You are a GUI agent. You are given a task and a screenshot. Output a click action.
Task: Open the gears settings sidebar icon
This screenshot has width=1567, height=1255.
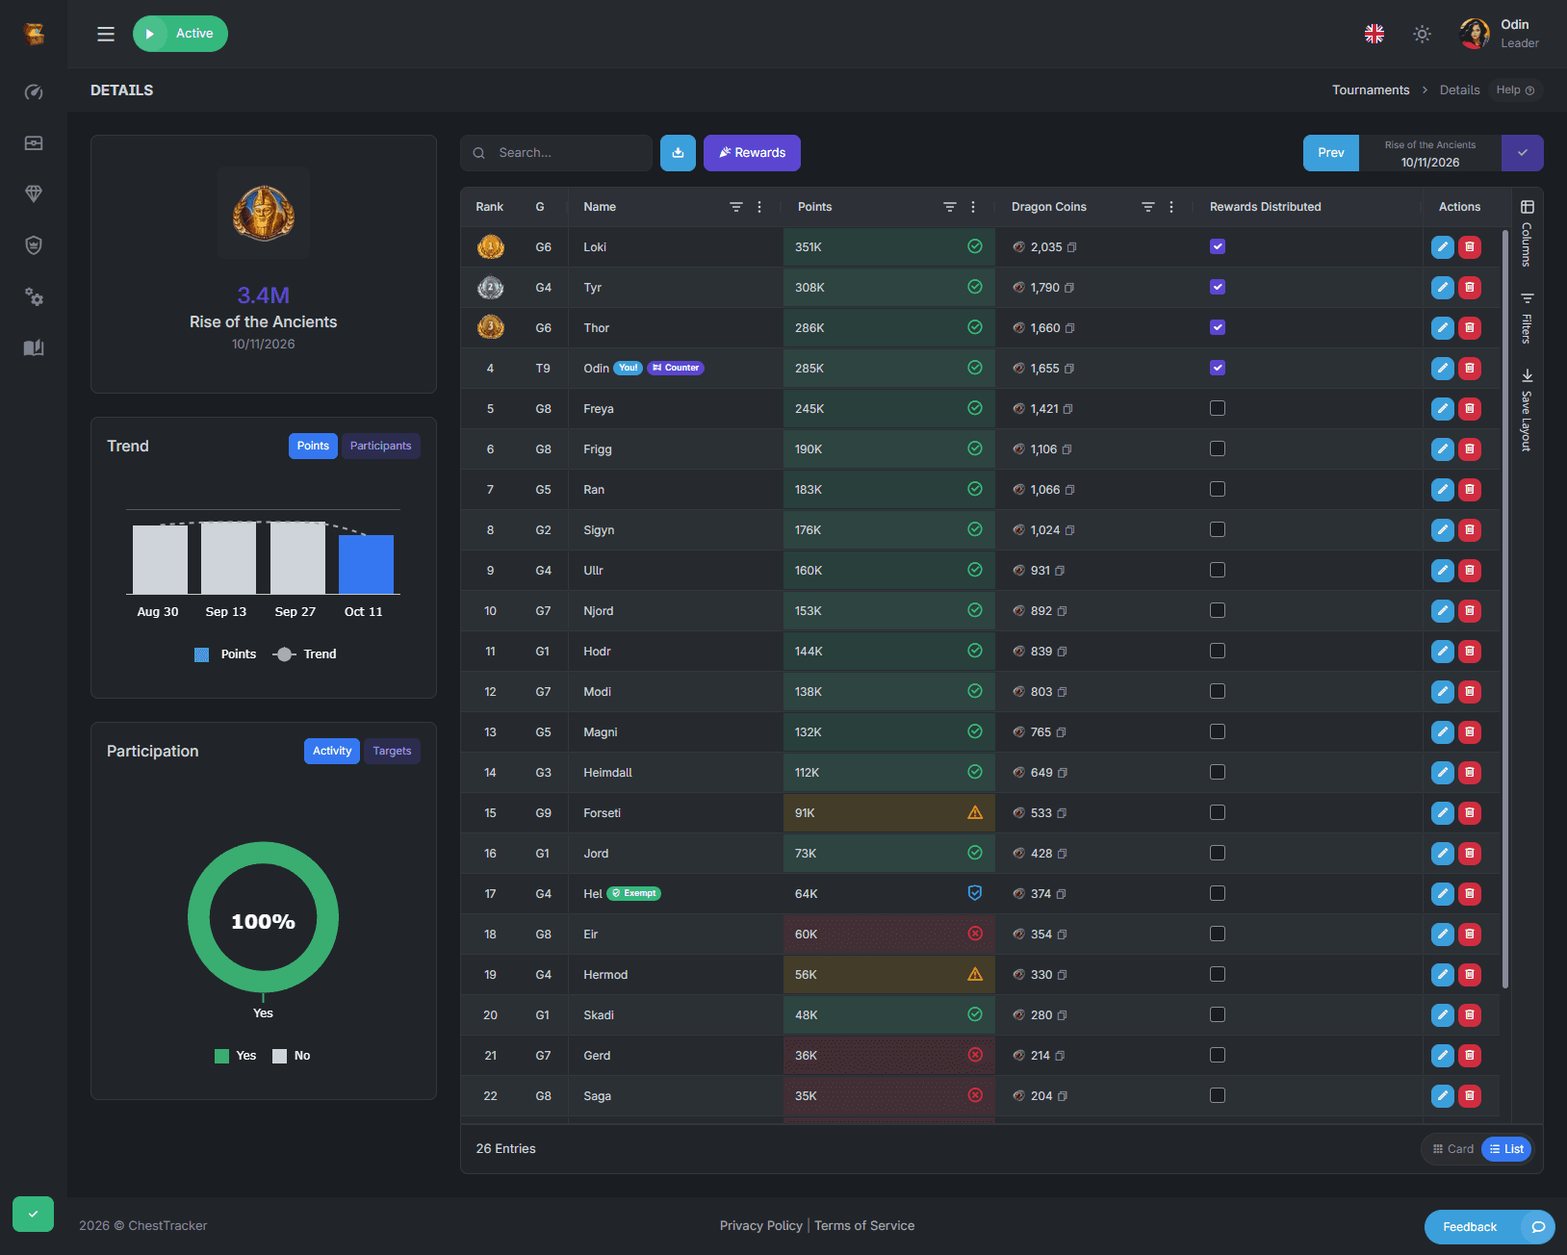pyautogui.click(x=34, y=296)
